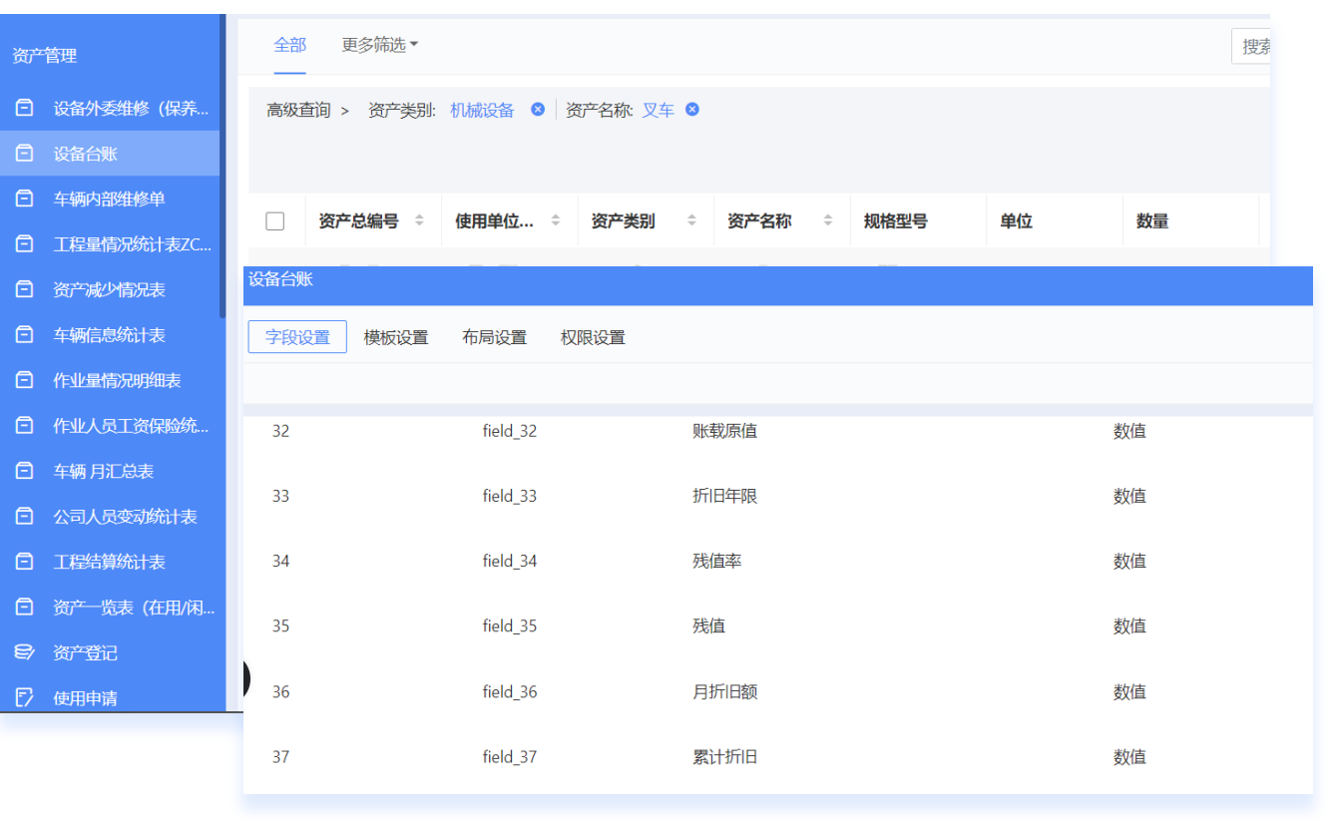Image resolution: width=1341 pixels, height=820 pixels.
Task: Click the 资产管理 sidebar heading
Action: point(45,56)
